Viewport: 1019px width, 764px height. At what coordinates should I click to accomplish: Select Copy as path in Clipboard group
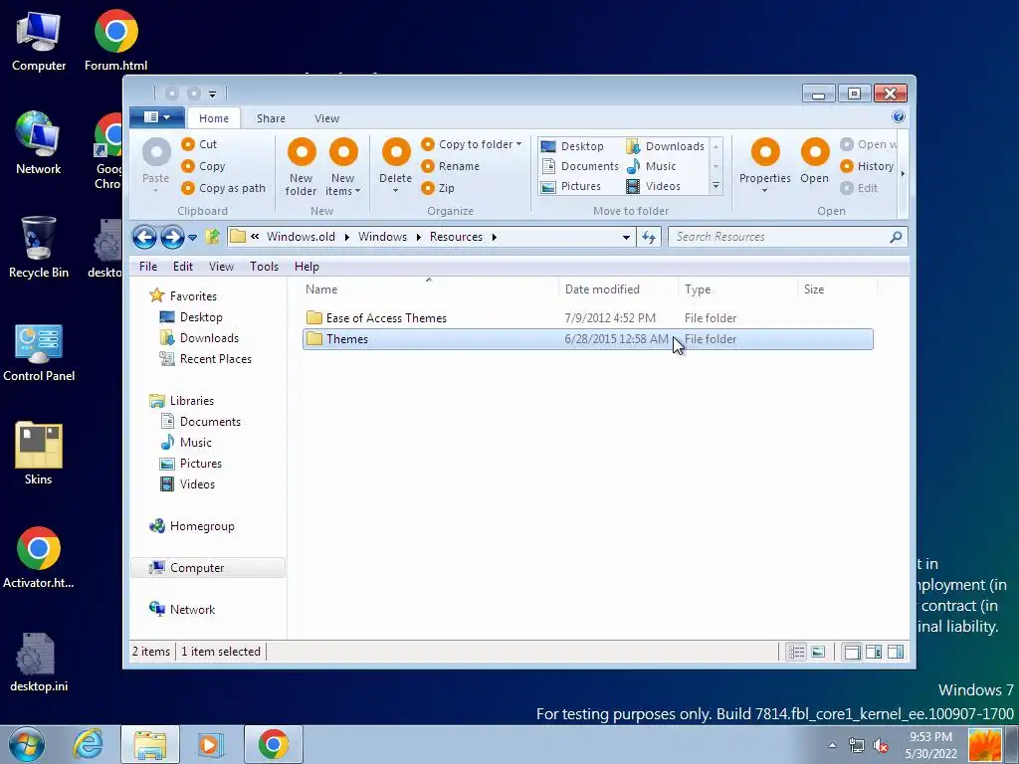click(224, 188)
